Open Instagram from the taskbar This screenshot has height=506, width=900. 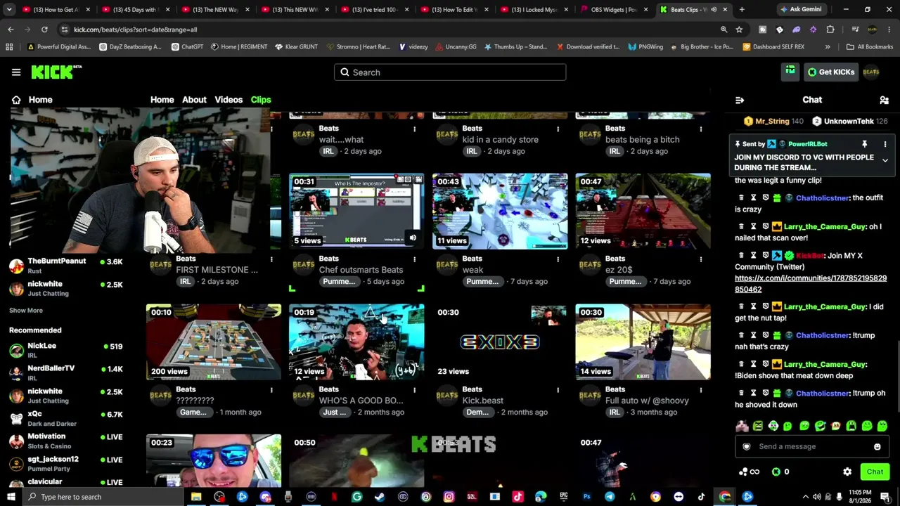click(449, 497)
